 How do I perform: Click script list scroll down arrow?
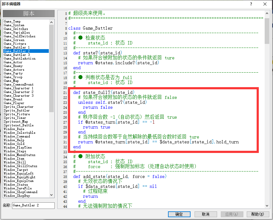pyautogui.click(x=51, y=195)
